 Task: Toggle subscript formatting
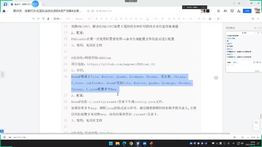[126, 19]
